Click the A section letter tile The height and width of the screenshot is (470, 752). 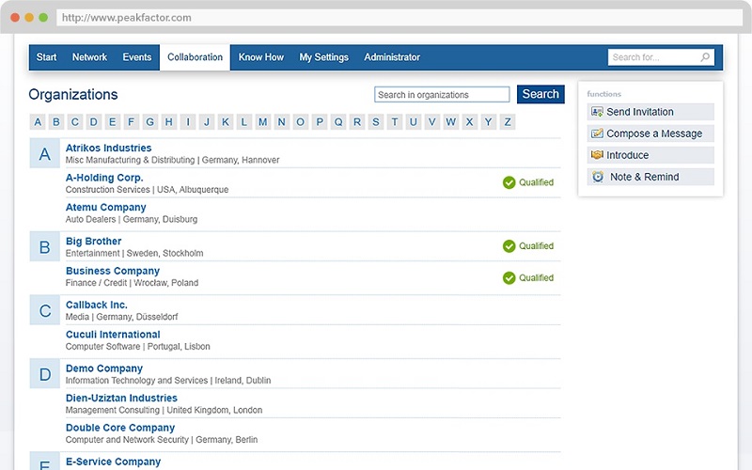(x=44, y=153)
